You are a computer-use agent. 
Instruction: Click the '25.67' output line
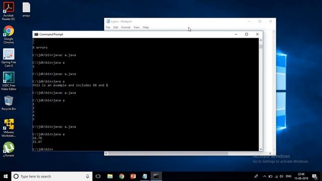pos(37,142)
